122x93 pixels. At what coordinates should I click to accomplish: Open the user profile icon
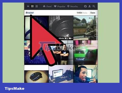pos(89,6)
